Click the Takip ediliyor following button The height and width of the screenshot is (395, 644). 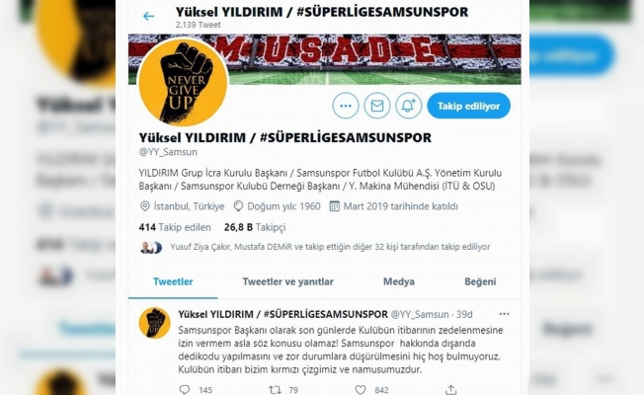[x=468, y=106]
